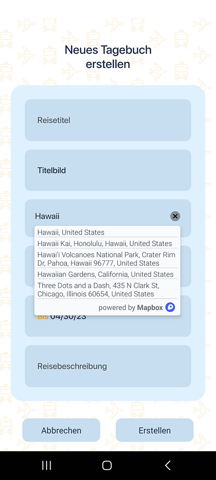
Task: Focus the Reisetitel input field
Action: [x=108, y=120]
